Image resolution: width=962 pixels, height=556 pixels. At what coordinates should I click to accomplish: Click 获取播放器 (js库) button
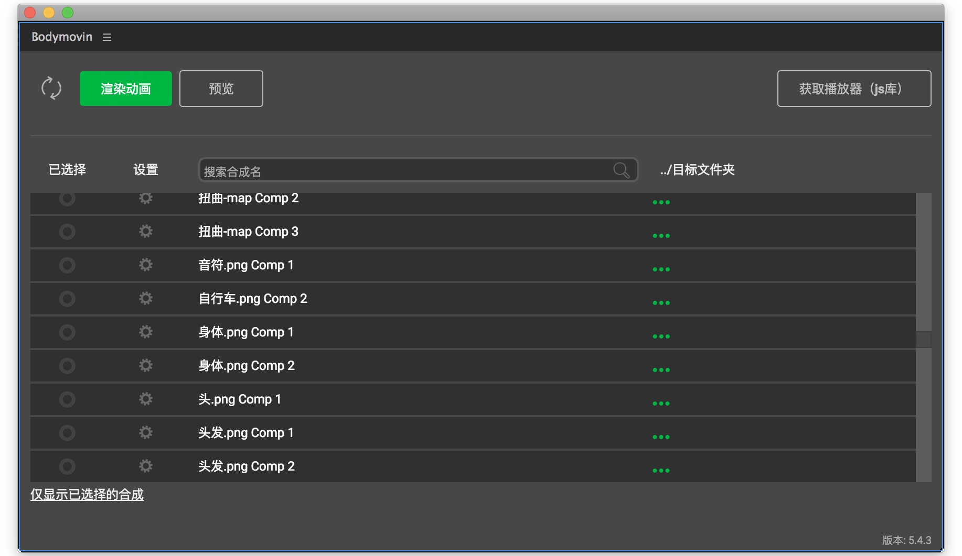tap(854, 89)
